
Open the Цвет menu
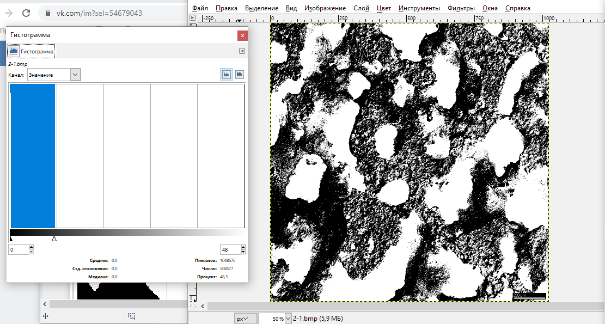pyautogui.click(x=384, y=8)
